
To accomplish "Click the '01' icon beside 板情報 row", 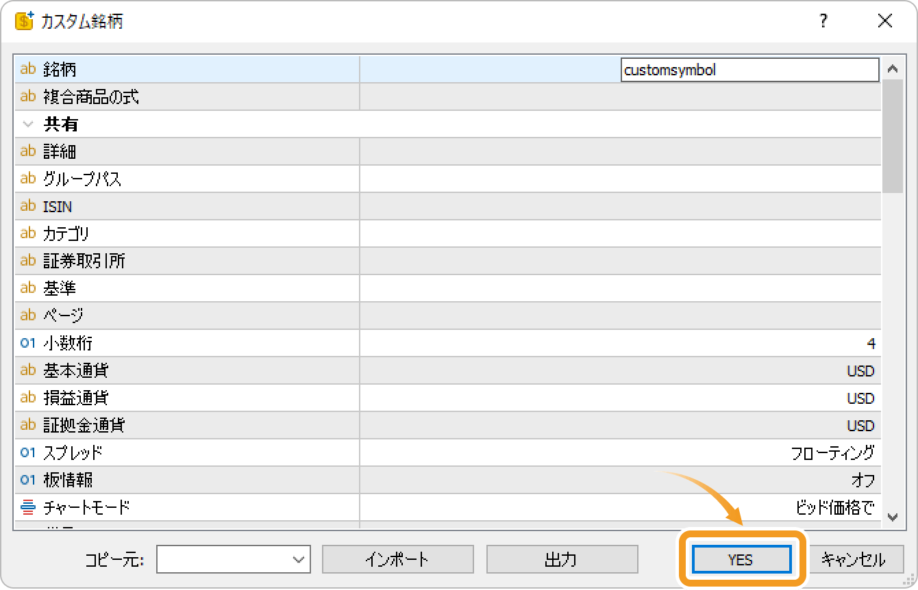I will 28,480.
